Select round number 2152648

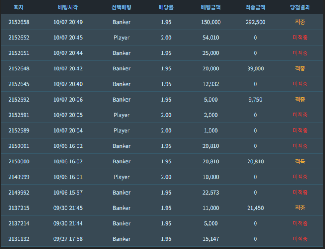(x=19, y=68)
